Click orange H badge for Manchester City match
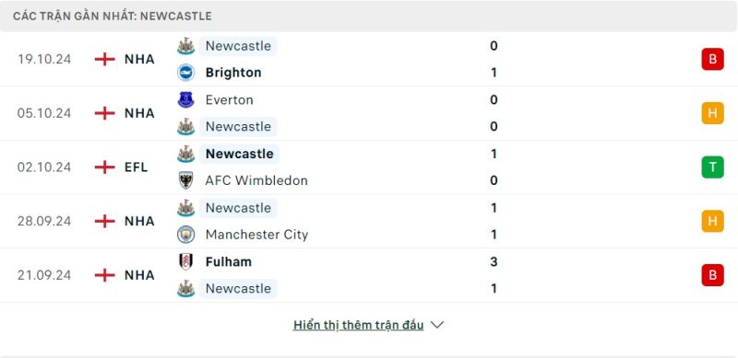Viewport: 738px width, 358px height. (712, 221)
